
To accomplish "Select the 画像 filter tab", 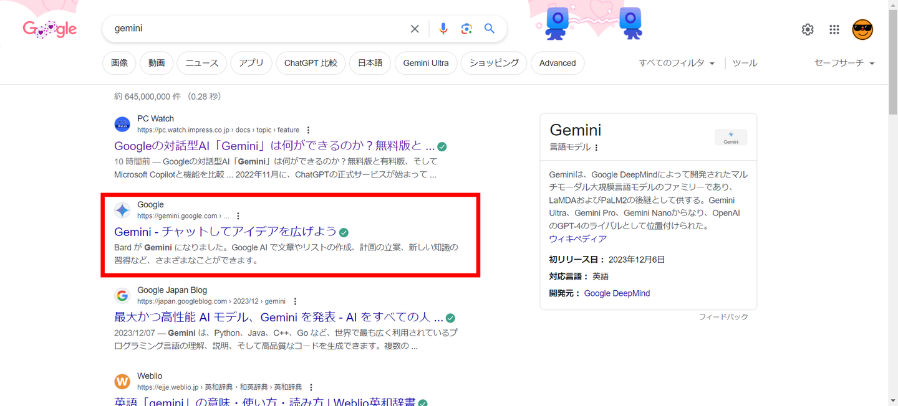I will pos(119,63).
